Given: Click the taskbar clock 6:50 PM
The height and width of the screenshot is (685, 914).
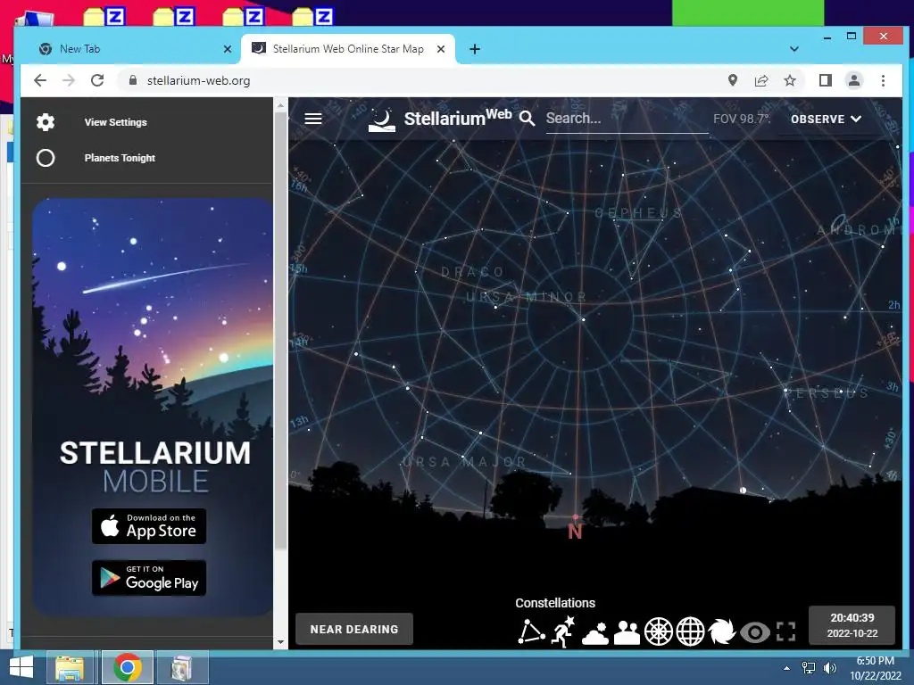Looking at the screenshot, I should pyautogui.click(x=875, y=668).
